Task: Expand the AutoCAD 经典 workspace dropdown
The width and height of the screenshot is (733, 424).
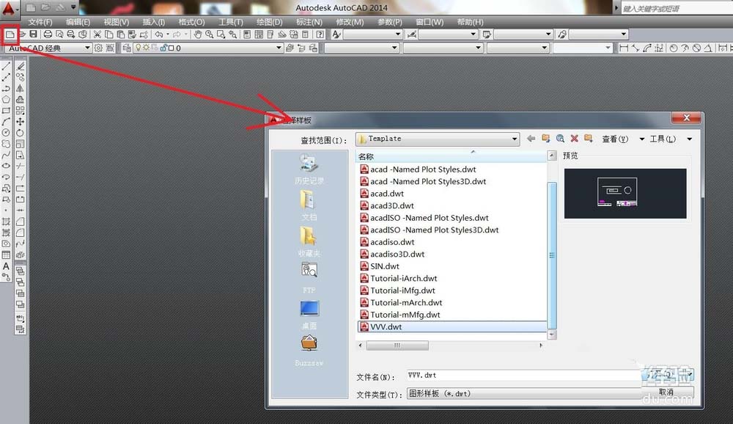Action: (x=87, y=48)
